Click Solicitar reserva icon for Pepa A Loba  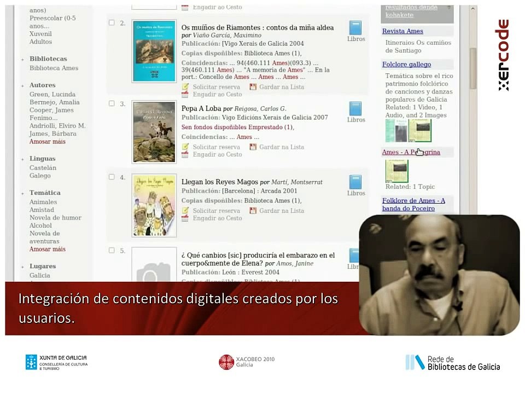pyautogui.click(x=185, y=147)
